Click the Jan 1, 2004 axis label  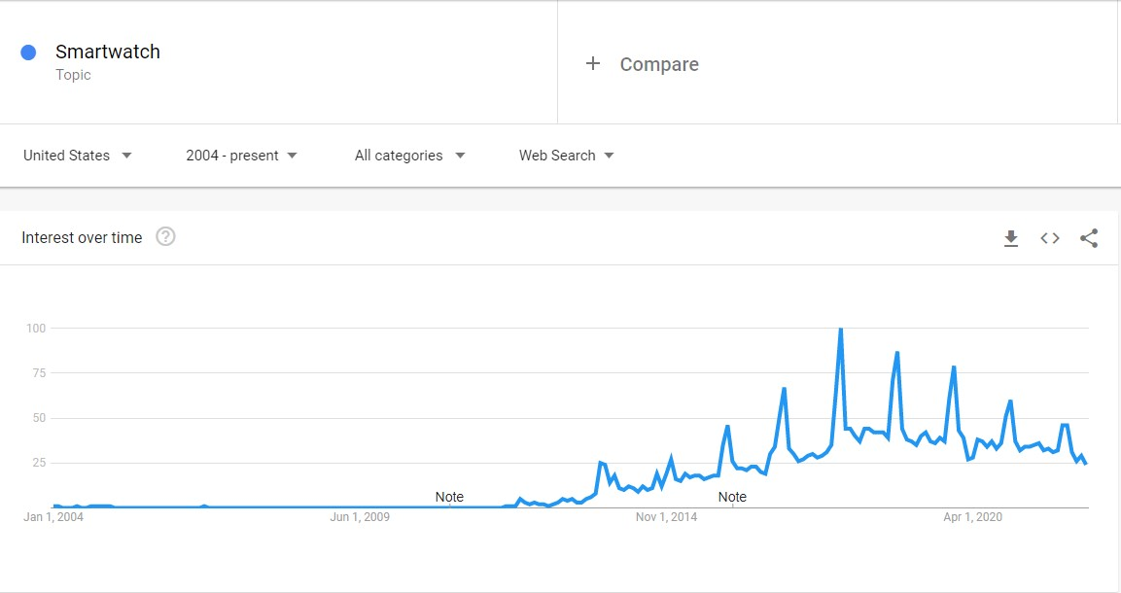pyautogui.click(x=53, y=516)
